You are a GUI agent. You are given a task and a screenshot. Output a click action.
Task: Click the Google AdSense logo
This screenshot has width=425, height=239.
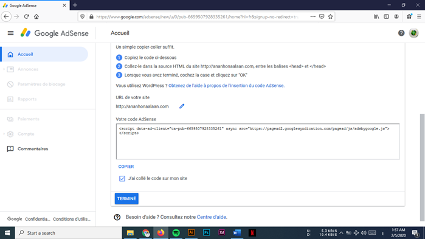click(x=55, y=33)
